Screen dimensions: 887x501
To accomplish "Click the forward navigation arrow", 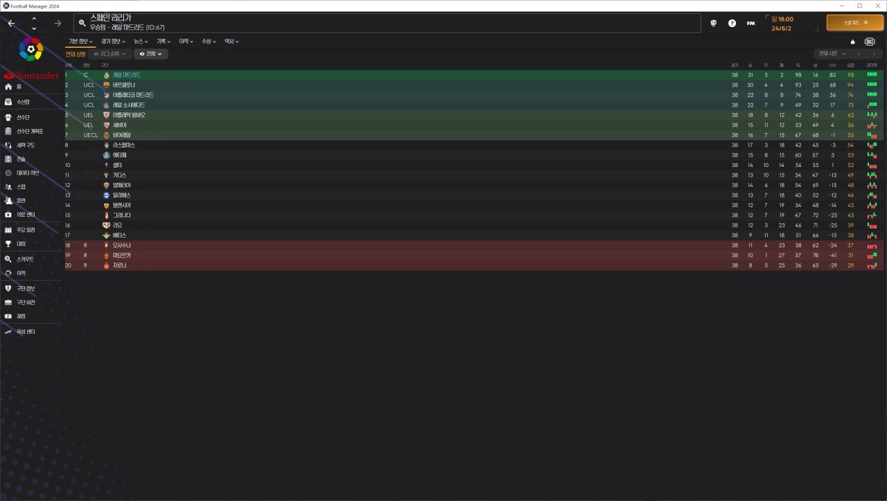I will (x=58, y=23).
